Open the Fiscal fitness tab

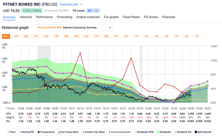(131, 17)
